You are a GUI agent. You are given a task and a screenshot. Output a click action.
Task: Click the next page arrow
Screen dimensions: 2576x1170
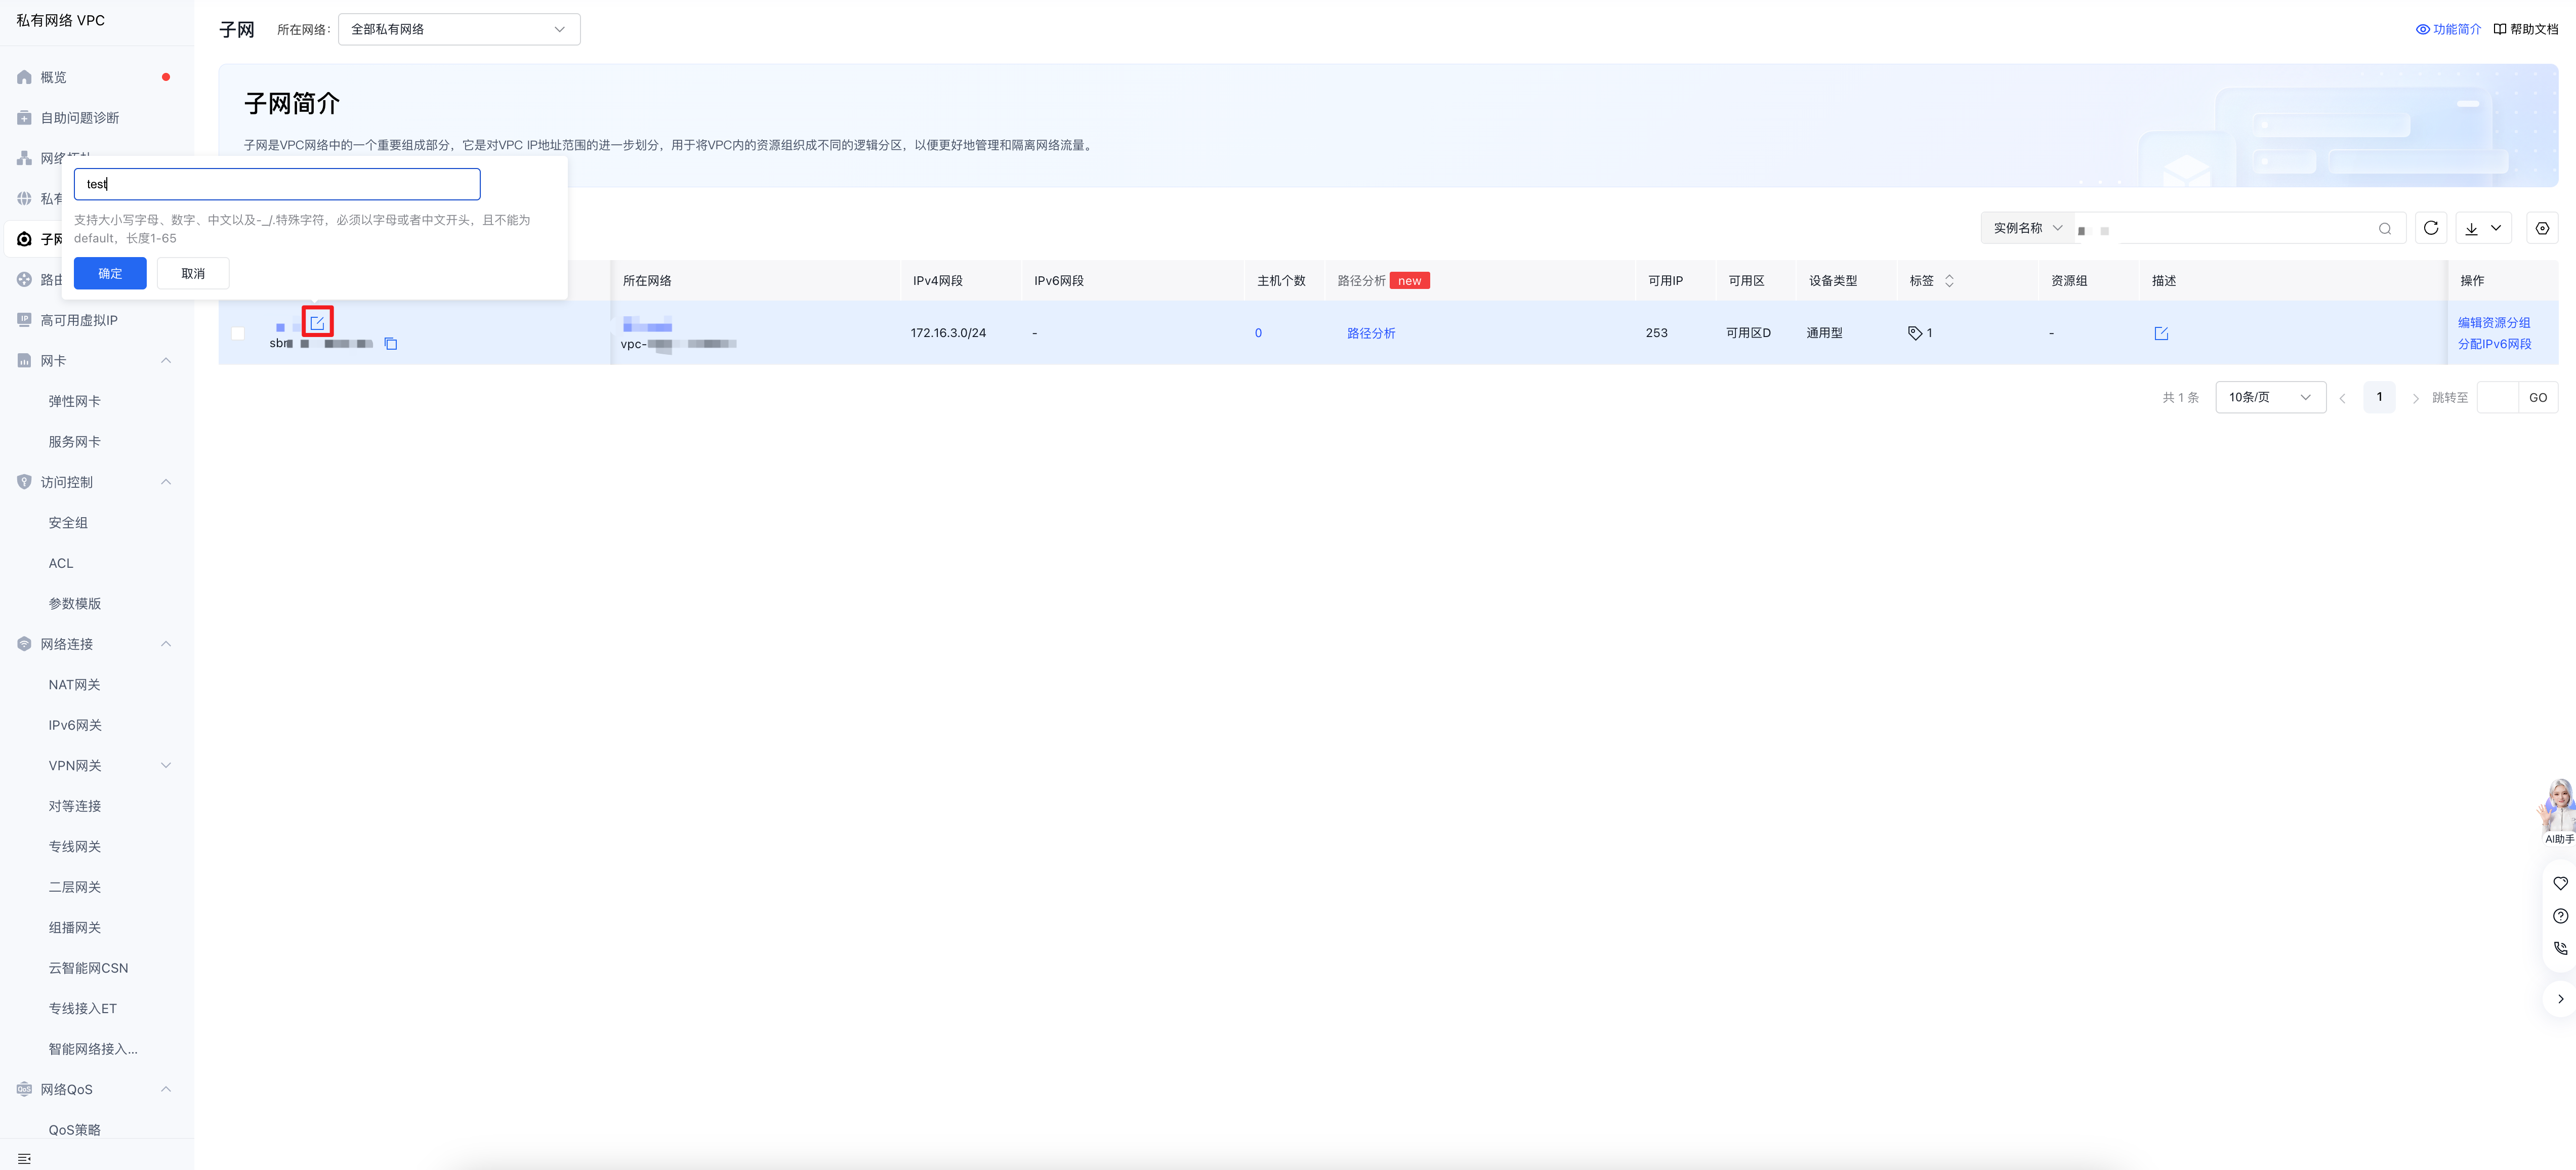tap(2415, 398)
